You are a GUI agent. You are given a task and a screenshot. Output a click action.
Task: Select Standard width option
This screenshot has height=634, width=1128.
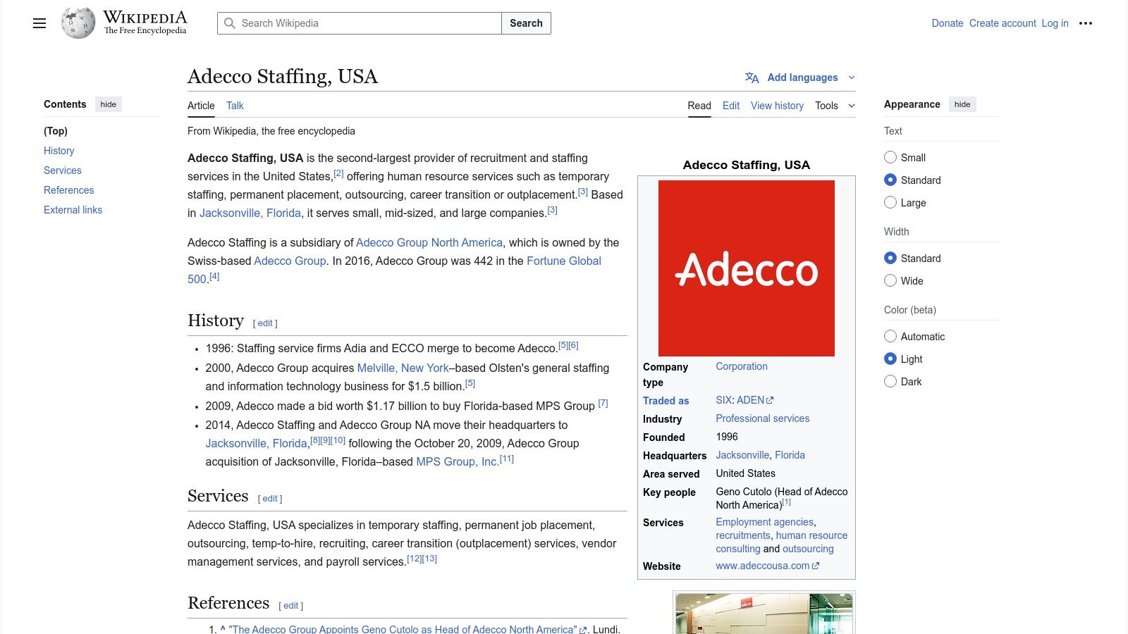click(890, 258)
